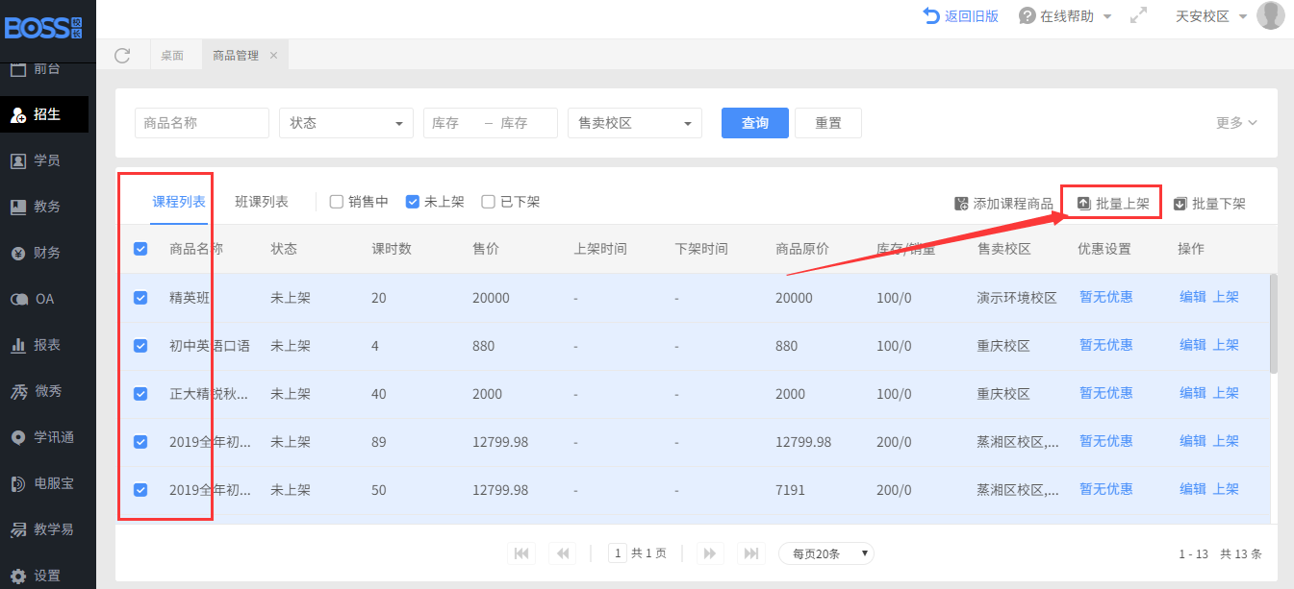Expand the 在线帮助 dropdown arrow

(1107, 17)
